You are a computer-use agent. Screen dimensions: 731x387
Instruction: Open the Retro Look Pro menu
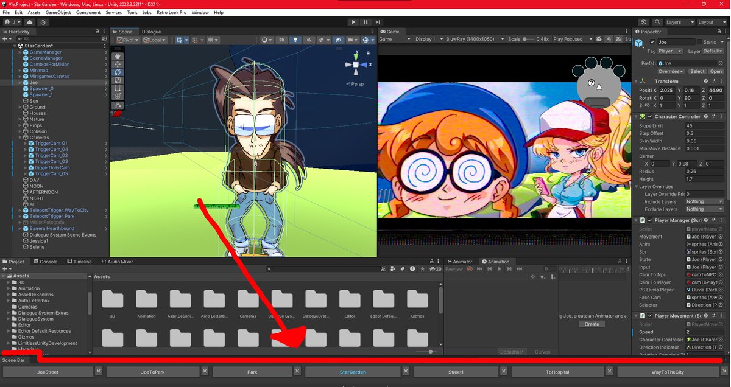point(172,12)
